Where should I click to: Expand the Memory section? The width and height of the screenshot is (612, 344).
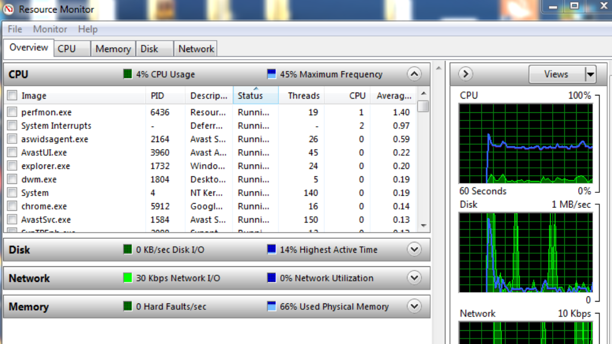coord(414,306)
